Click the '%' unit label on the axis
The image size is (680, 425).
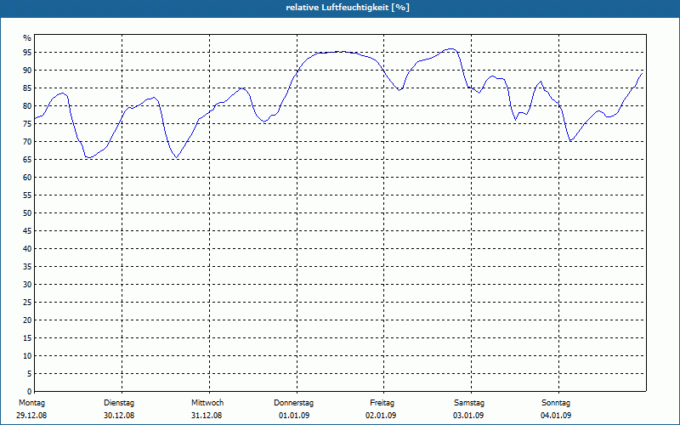(27, 38)
